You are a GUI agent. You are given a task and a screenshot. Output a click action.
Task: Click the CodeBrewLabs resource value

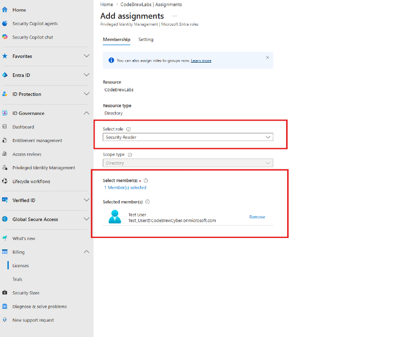119,90
